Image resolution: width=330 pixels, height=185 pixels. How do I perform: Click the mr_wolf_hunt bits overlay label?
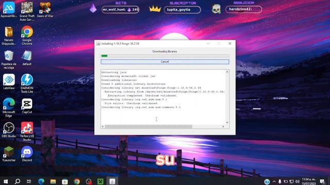point(120,10)
